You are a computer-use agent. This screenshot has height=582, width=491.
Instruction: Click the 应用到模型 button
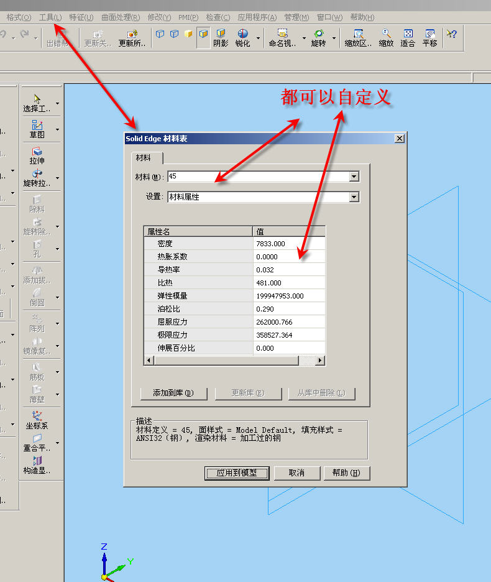(x=237, y=473)
